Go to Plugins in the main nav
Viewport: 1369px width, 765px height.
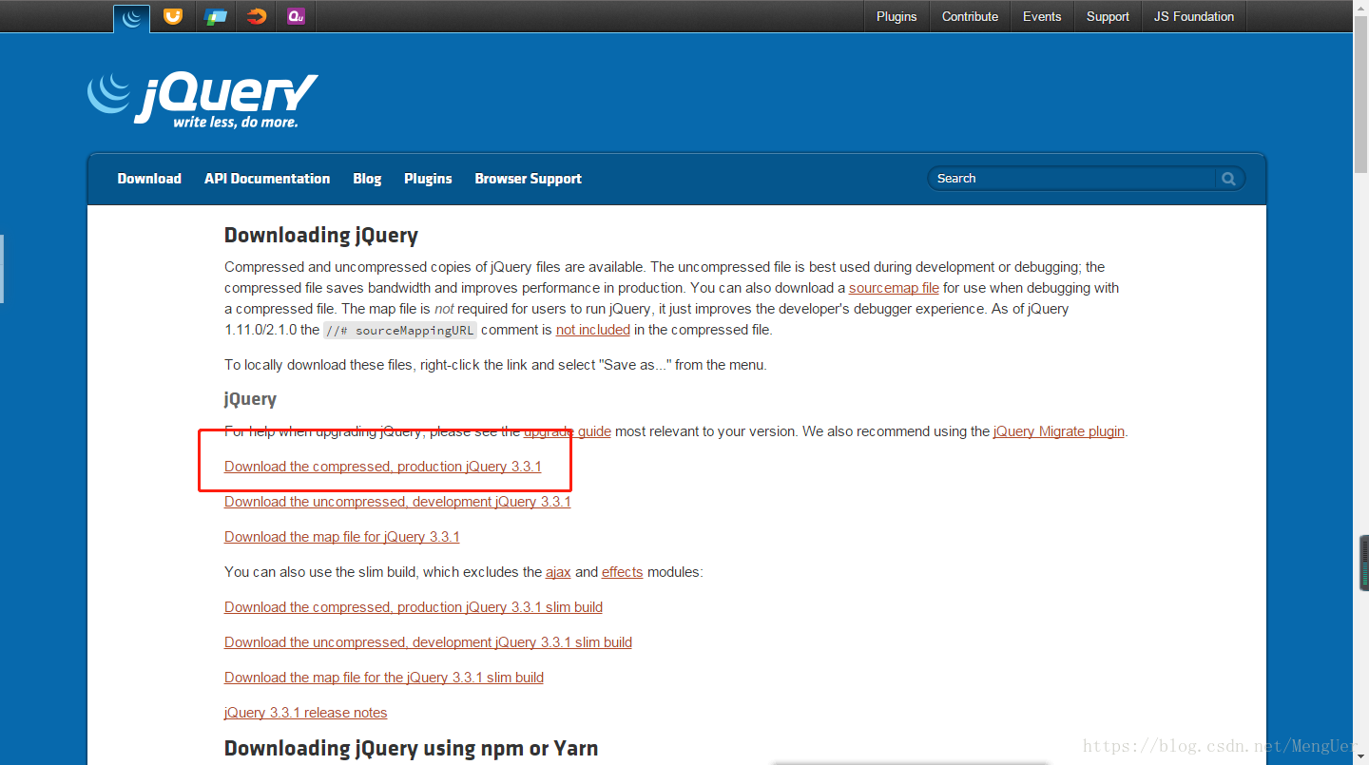click(x=428, y=179)
